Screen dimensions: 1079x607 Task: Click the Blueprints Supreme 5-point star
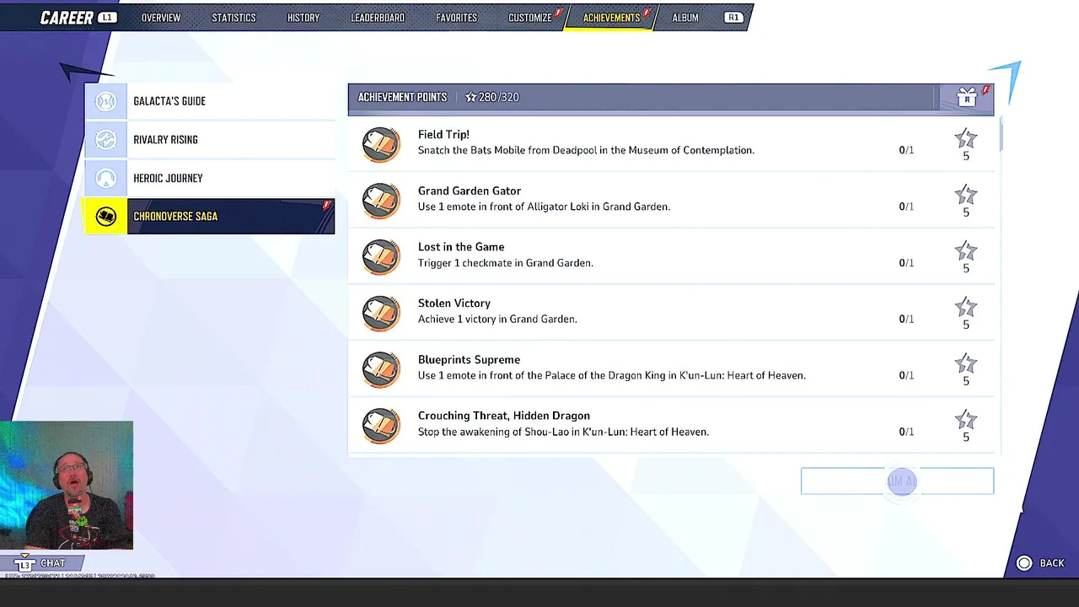(966, 364)
